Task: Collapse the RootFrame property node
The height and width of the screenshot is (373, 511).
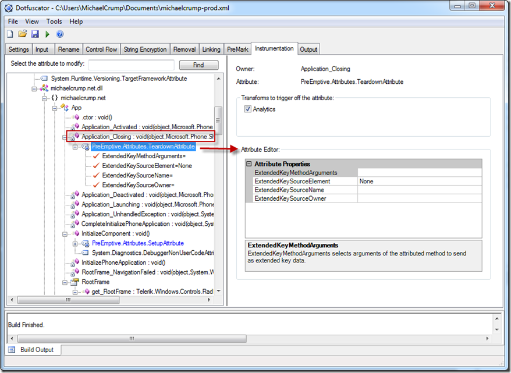Action: 65,282
